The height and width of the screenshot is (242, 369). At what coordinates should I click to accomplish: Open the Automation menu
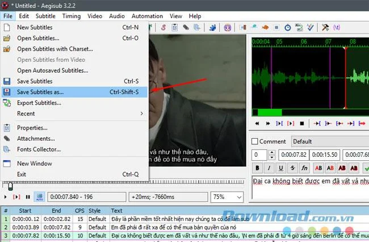[147, 16]
